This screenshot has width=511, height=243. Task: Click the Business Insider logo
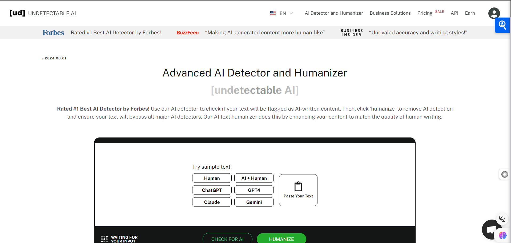tap(352, 33)
